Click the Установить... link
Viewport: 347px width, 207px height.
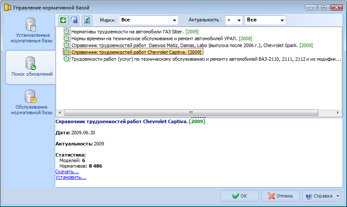pyautogui.click(x=71, y=177)
